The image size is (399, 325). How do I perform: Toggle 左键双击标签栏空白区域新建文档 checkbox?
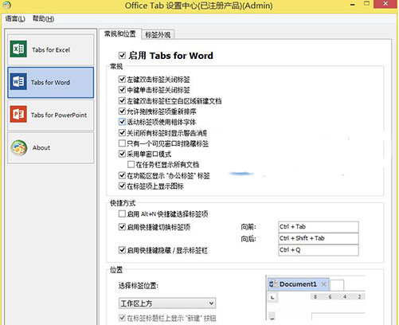pos(122,100)
